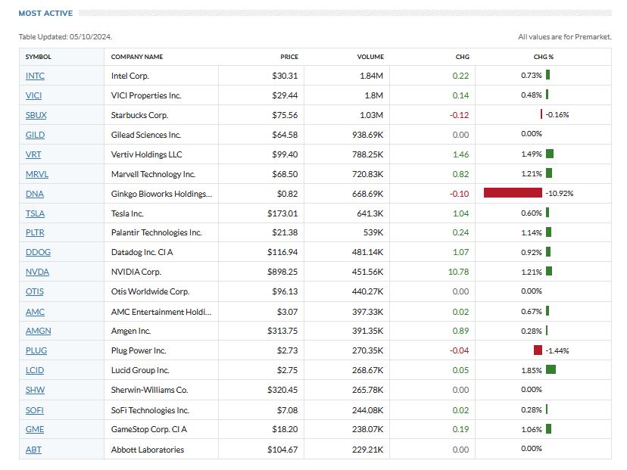Open SBUX stock symbol link
627x470 pixels.
click(x=36, y=115)
